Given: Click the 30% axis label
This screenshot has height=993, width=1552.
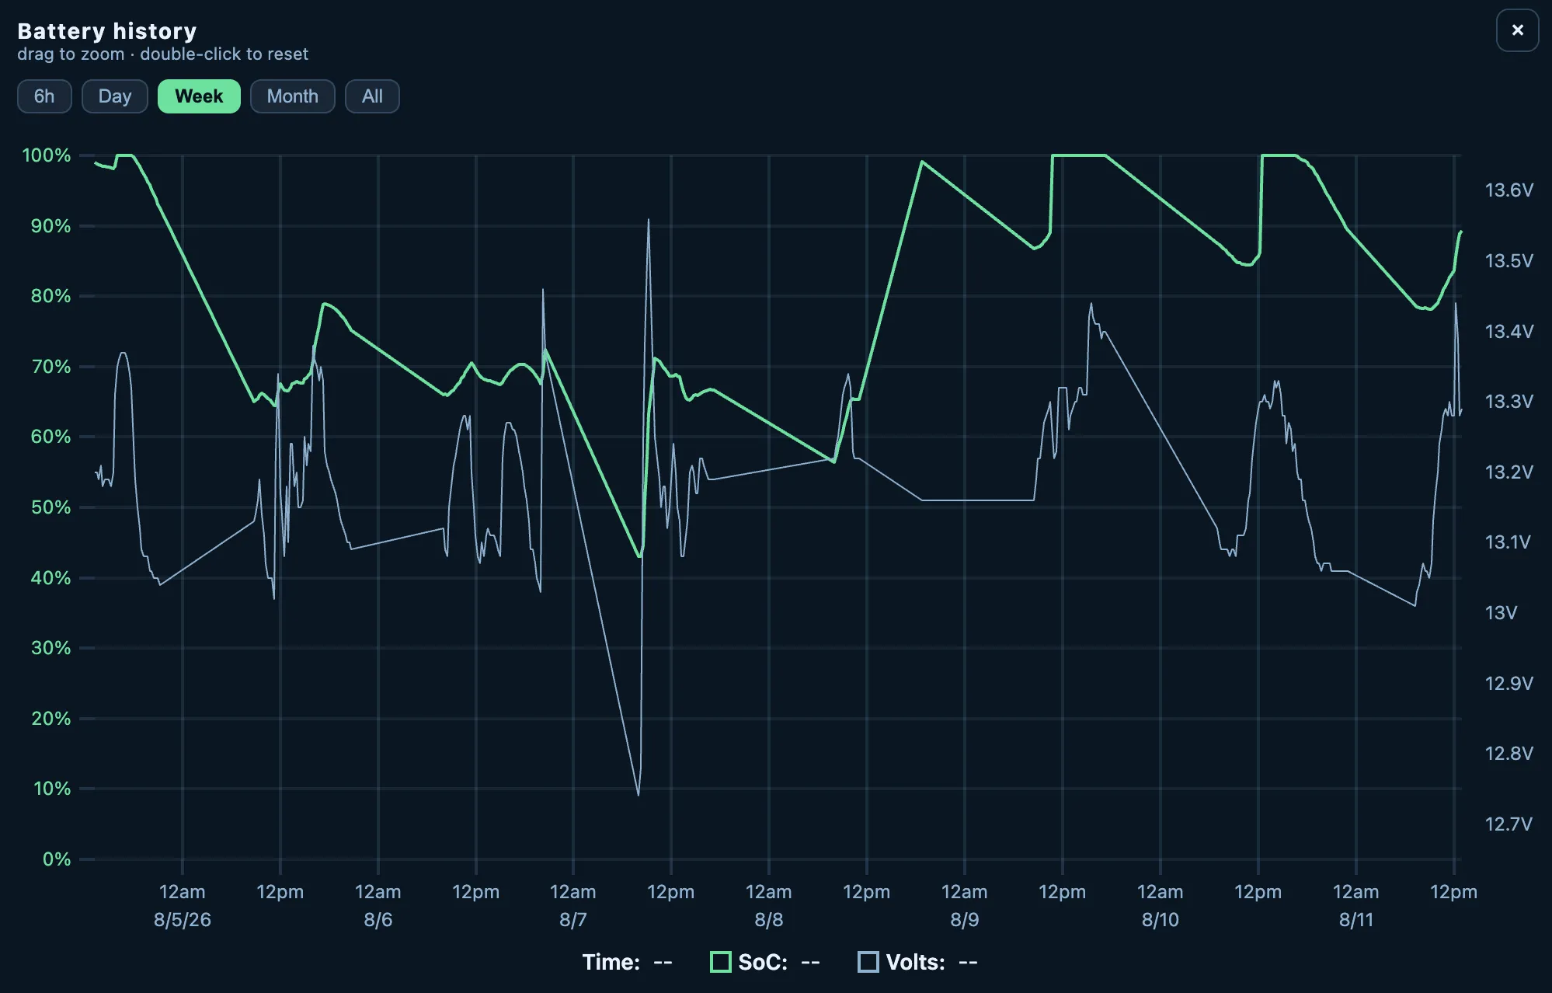Looking at the screenshot, I should (x=51, y=648).
